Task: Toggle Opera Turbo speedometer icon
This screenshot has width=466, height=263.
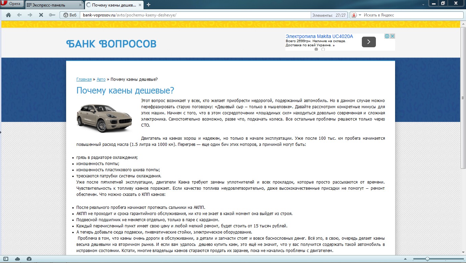Action: coord(29,259)
